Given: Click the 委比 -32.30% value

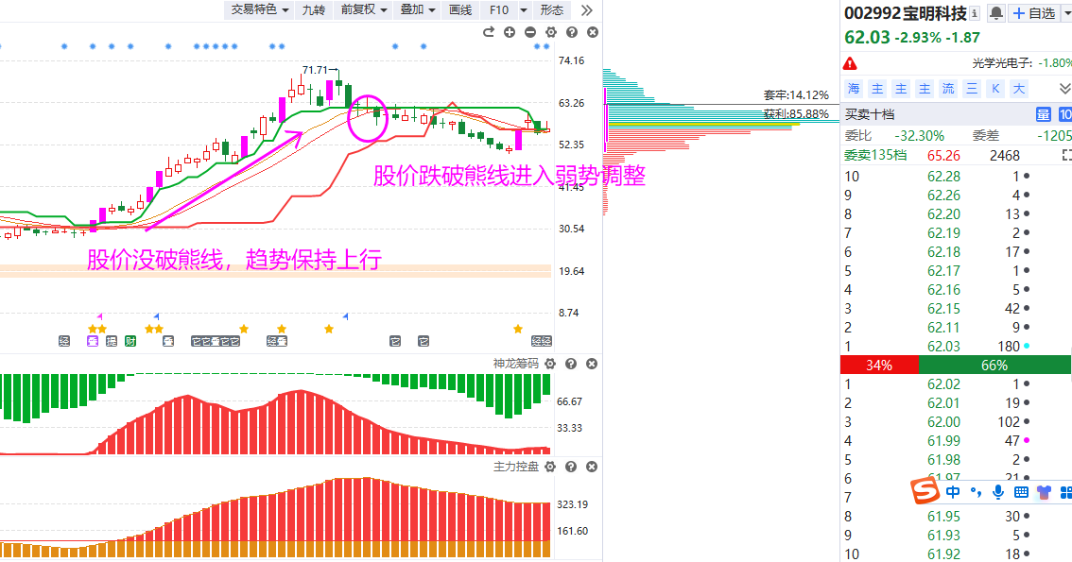Looking at the screenshot, I should point(919,135).
